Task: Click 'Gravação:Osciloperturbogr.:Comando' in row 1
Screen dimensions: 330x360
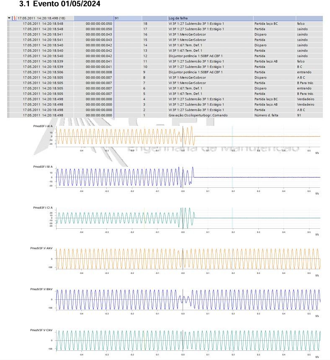Action: tap(198, 115)
